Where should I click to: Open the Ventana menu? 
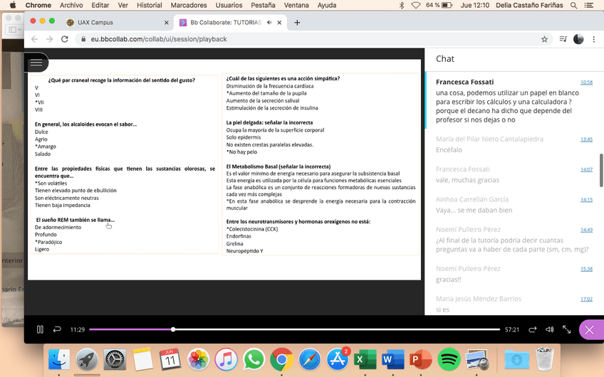296,6
